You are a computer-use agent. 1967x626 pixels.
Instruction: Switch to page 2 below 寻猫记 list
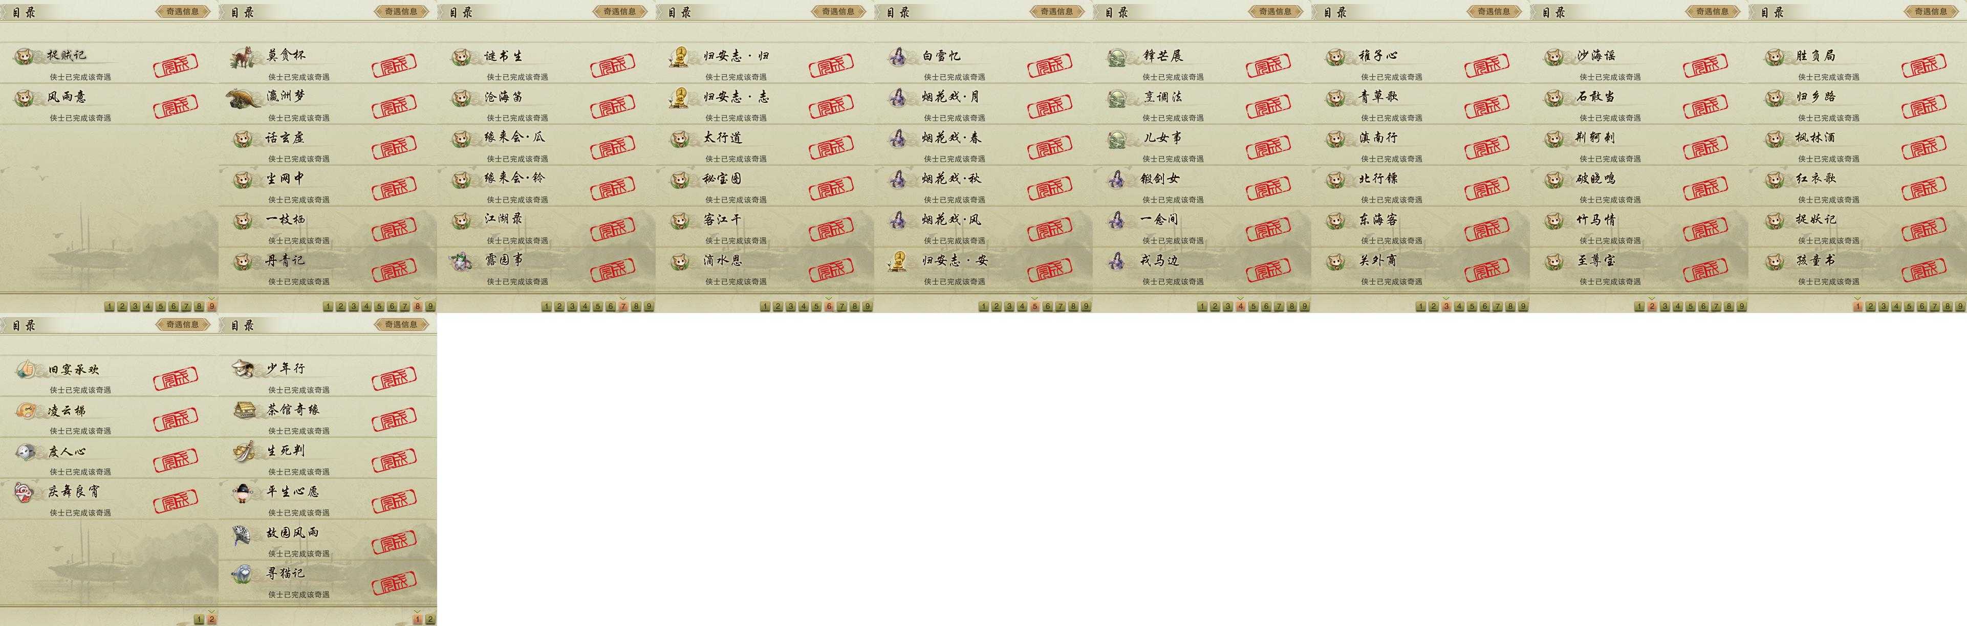[x=430, y=619]
